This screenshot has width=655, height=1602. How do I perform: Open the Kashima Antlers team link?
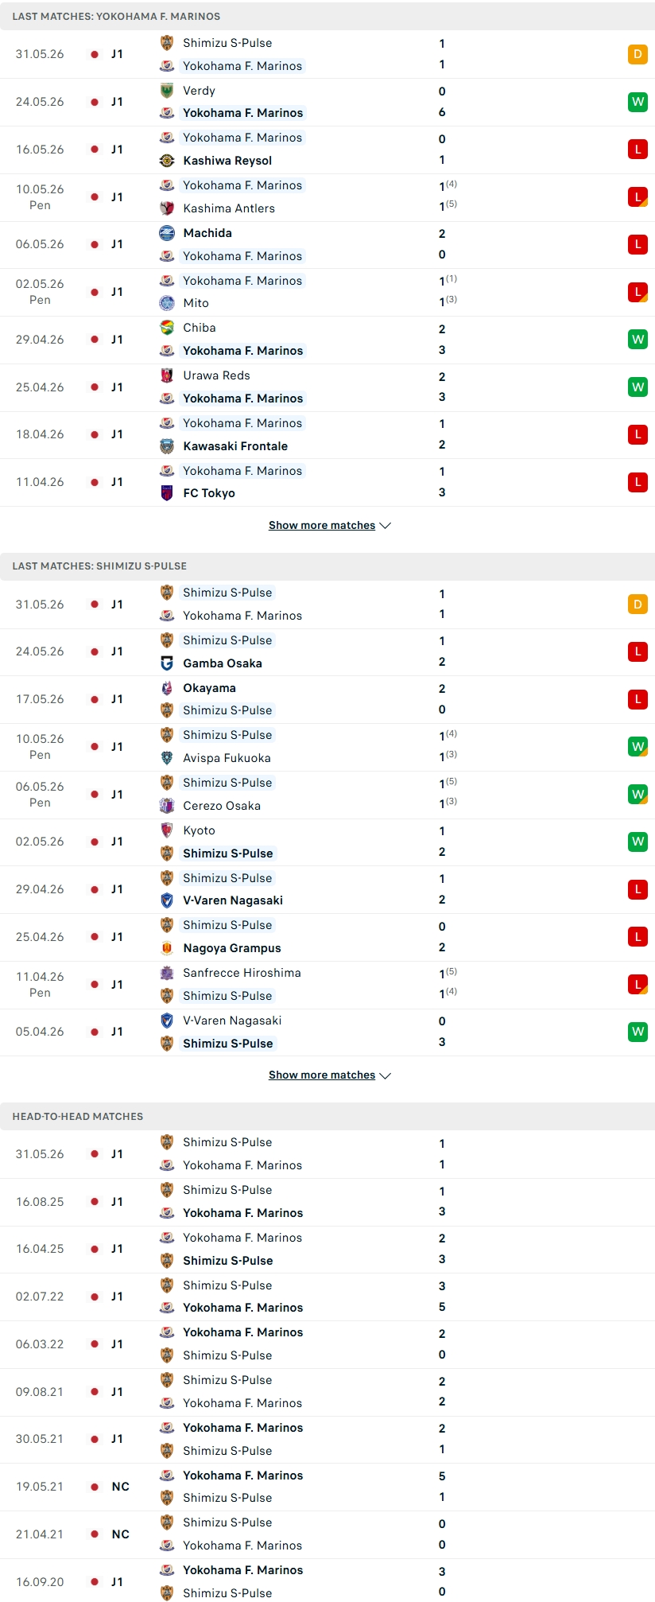(x=229, y=208)
